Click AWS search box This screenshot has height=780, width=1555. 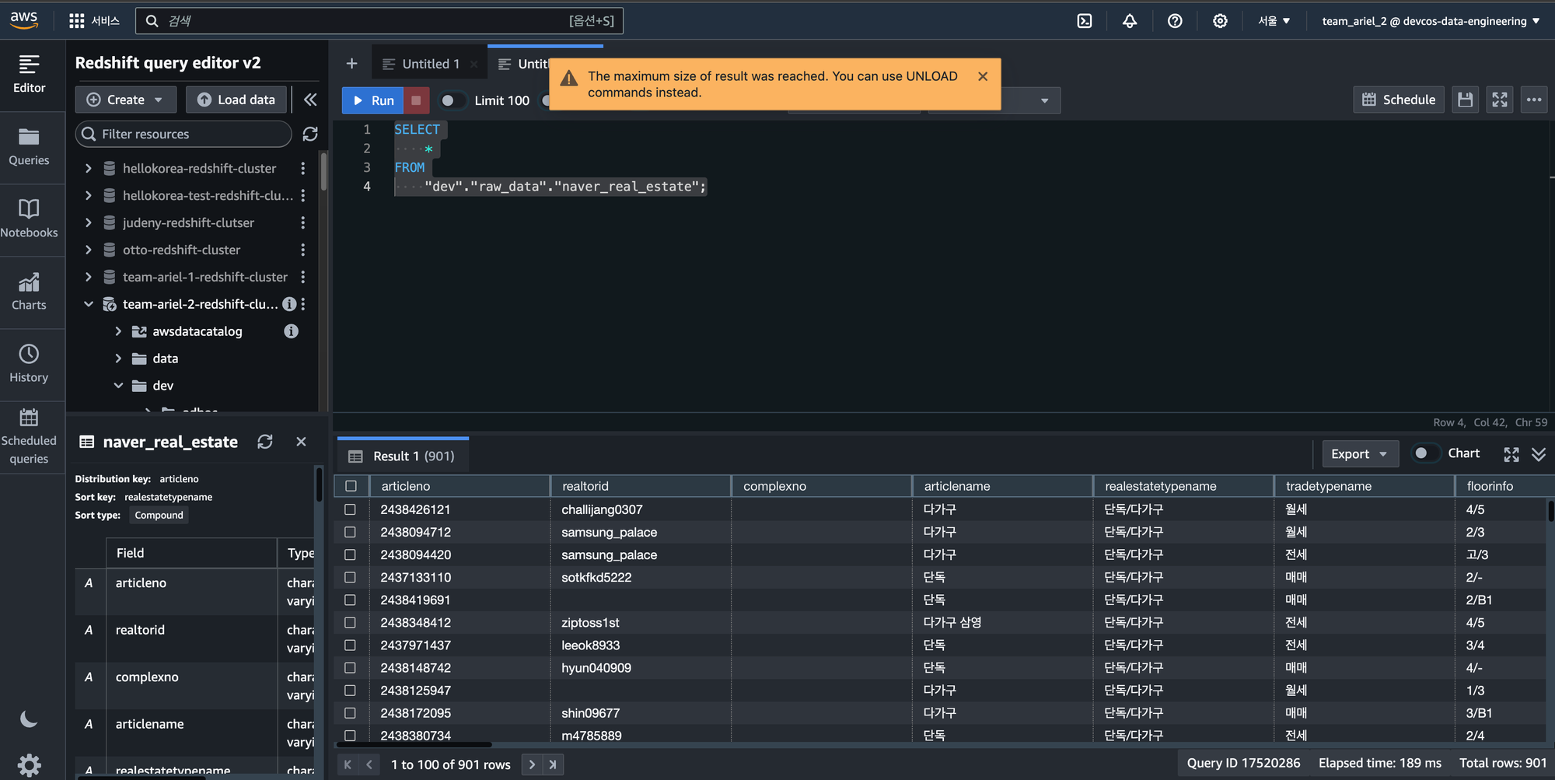(379, 21)
